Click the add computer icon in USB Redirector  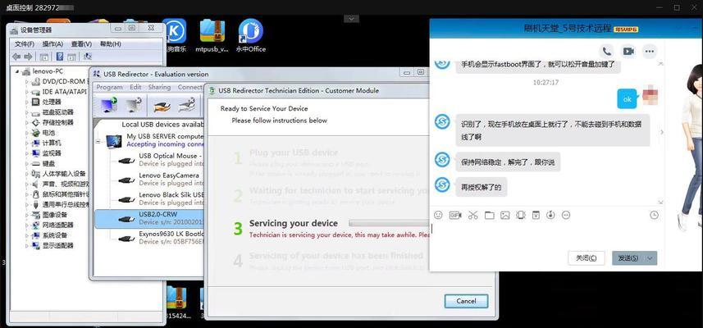tap(109, 105)
